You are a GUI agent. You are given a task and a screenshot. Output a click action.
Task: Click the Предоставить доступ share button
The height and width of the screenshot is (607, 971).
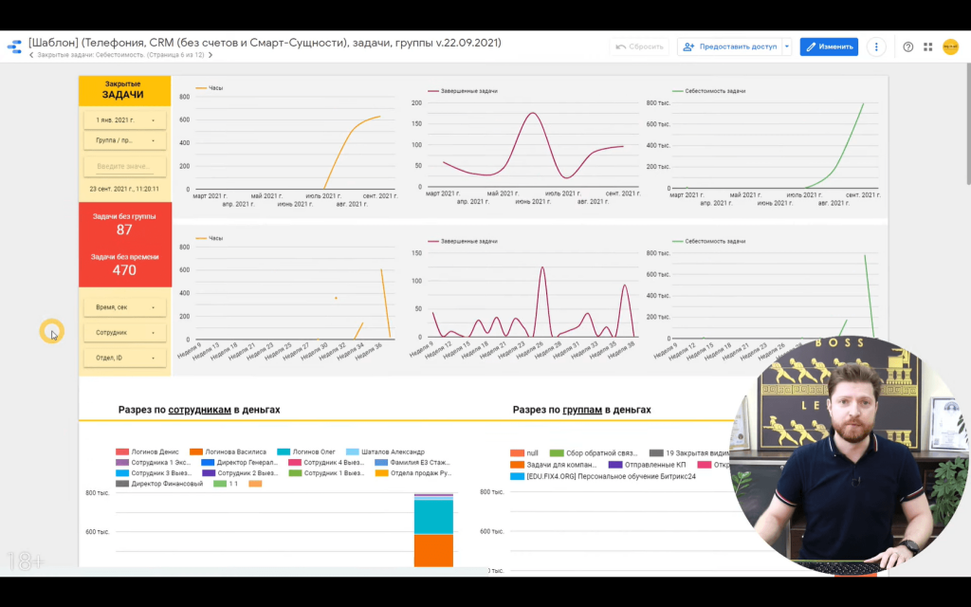pos(729,46)
